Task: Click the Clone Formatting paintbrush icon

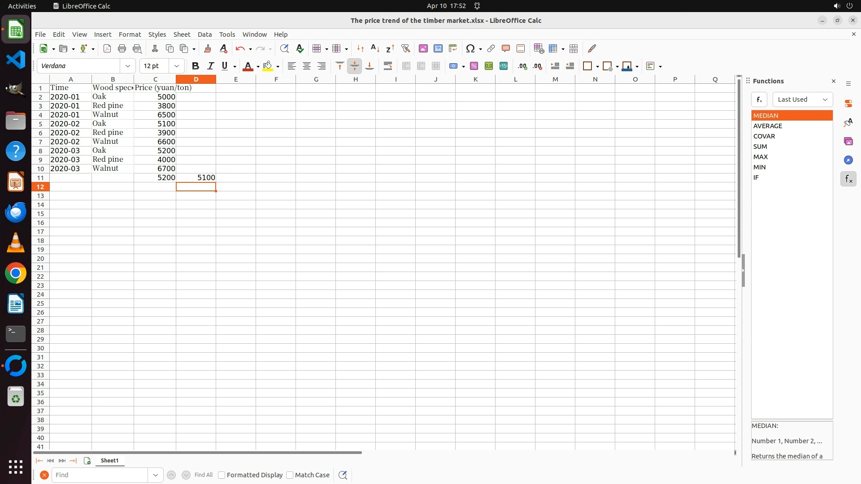Action: point(208,48)
